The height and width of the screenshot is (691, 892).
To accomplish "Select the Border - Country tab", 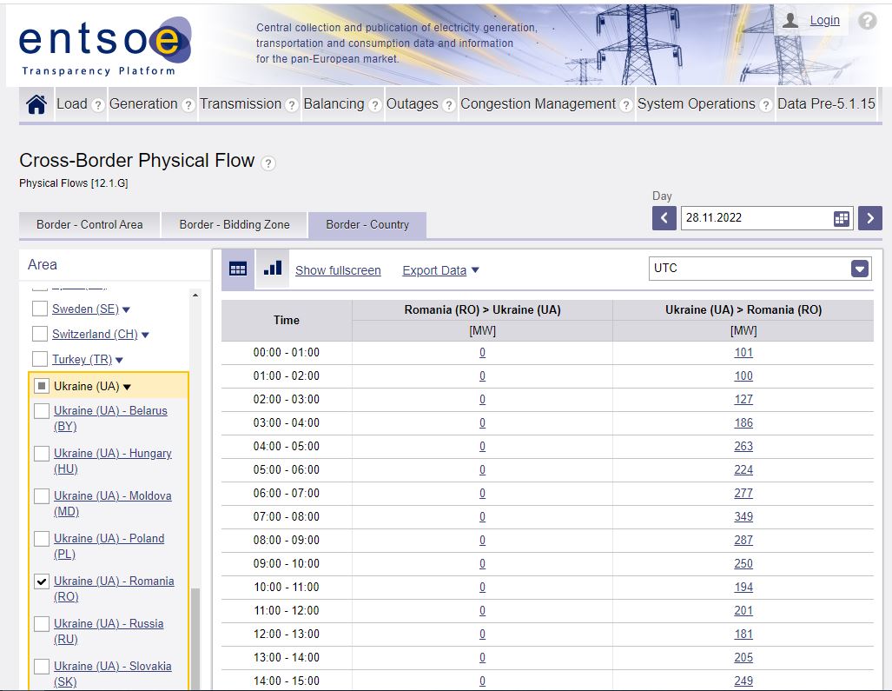I will tap(367, 224).
